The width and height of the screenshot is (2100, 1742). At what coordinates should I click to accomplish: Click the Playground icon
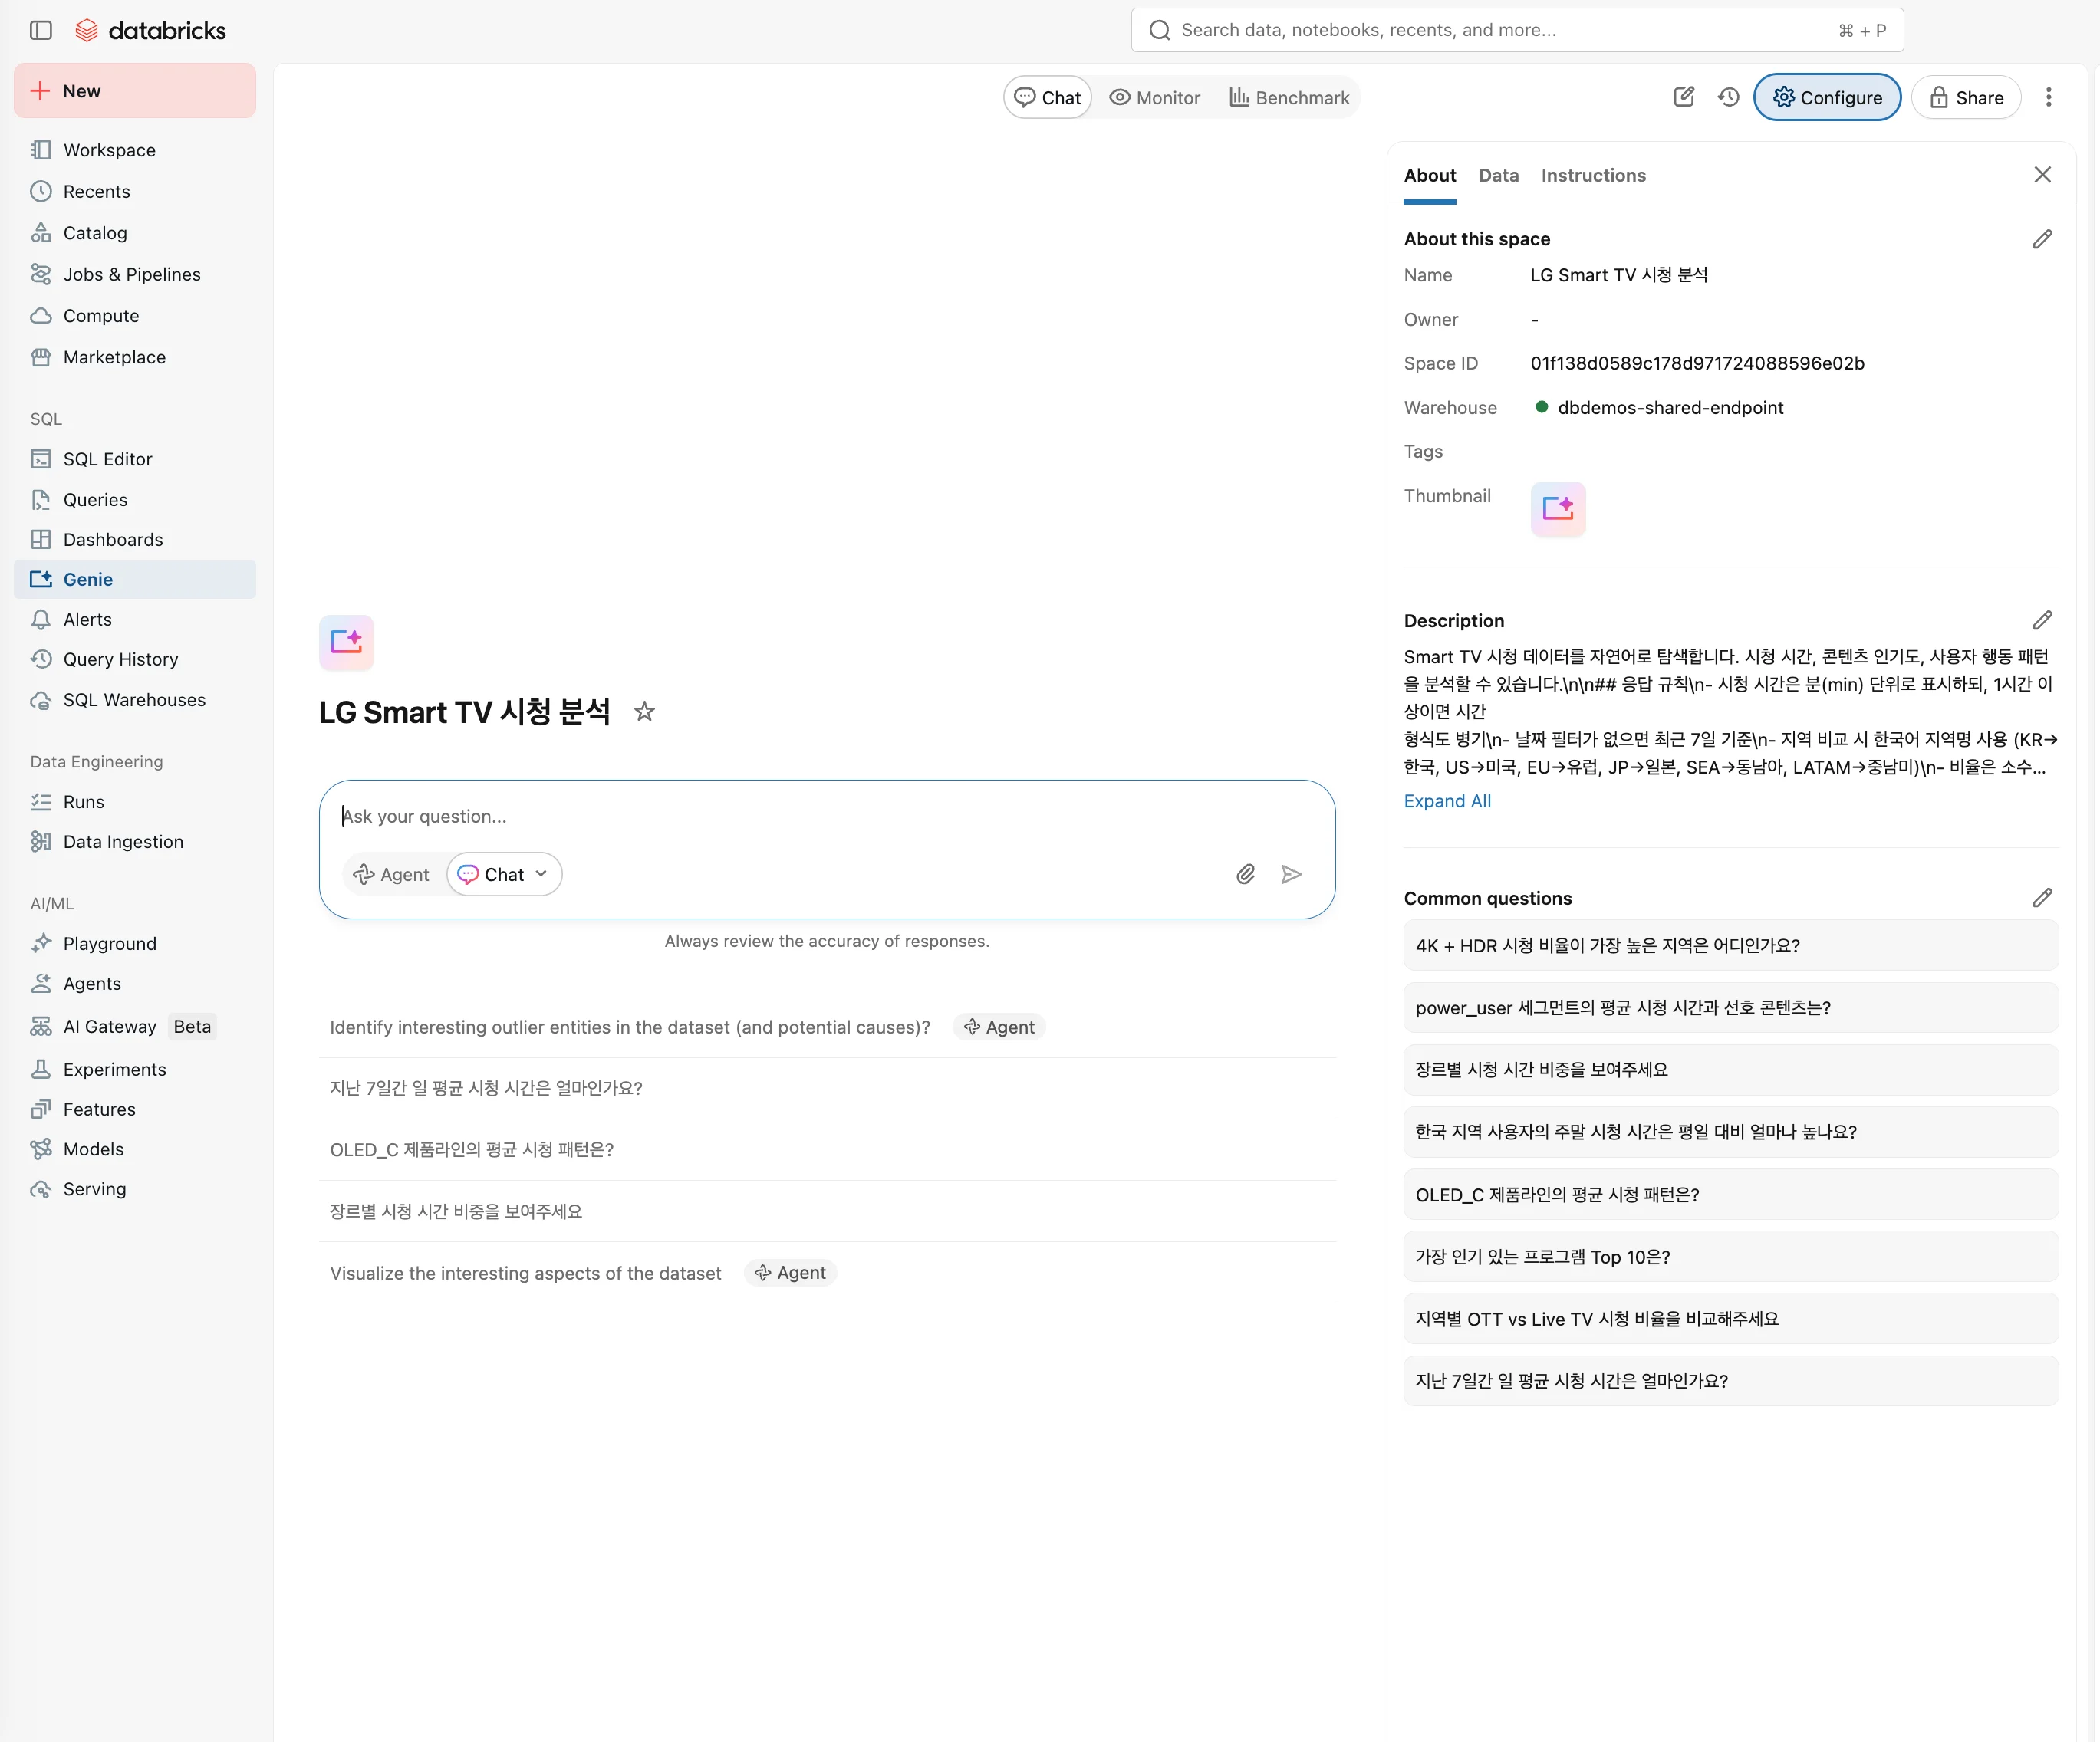(x=41, y=944)
